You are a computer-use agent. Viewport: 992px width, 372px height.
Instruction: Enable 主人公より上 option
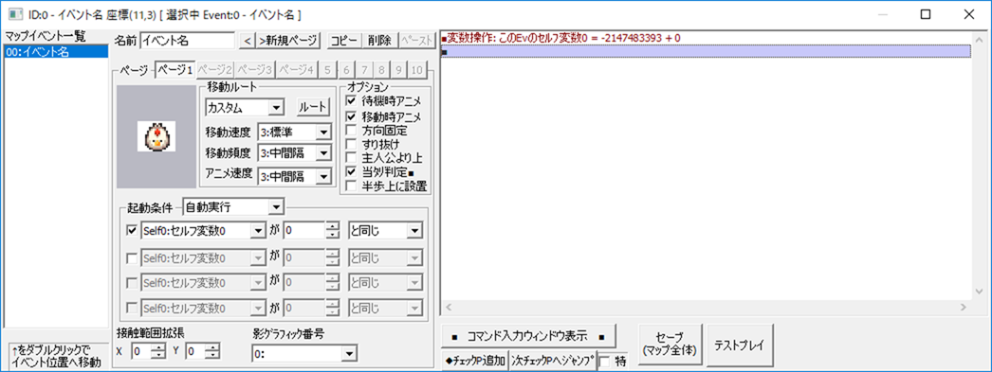352,157
